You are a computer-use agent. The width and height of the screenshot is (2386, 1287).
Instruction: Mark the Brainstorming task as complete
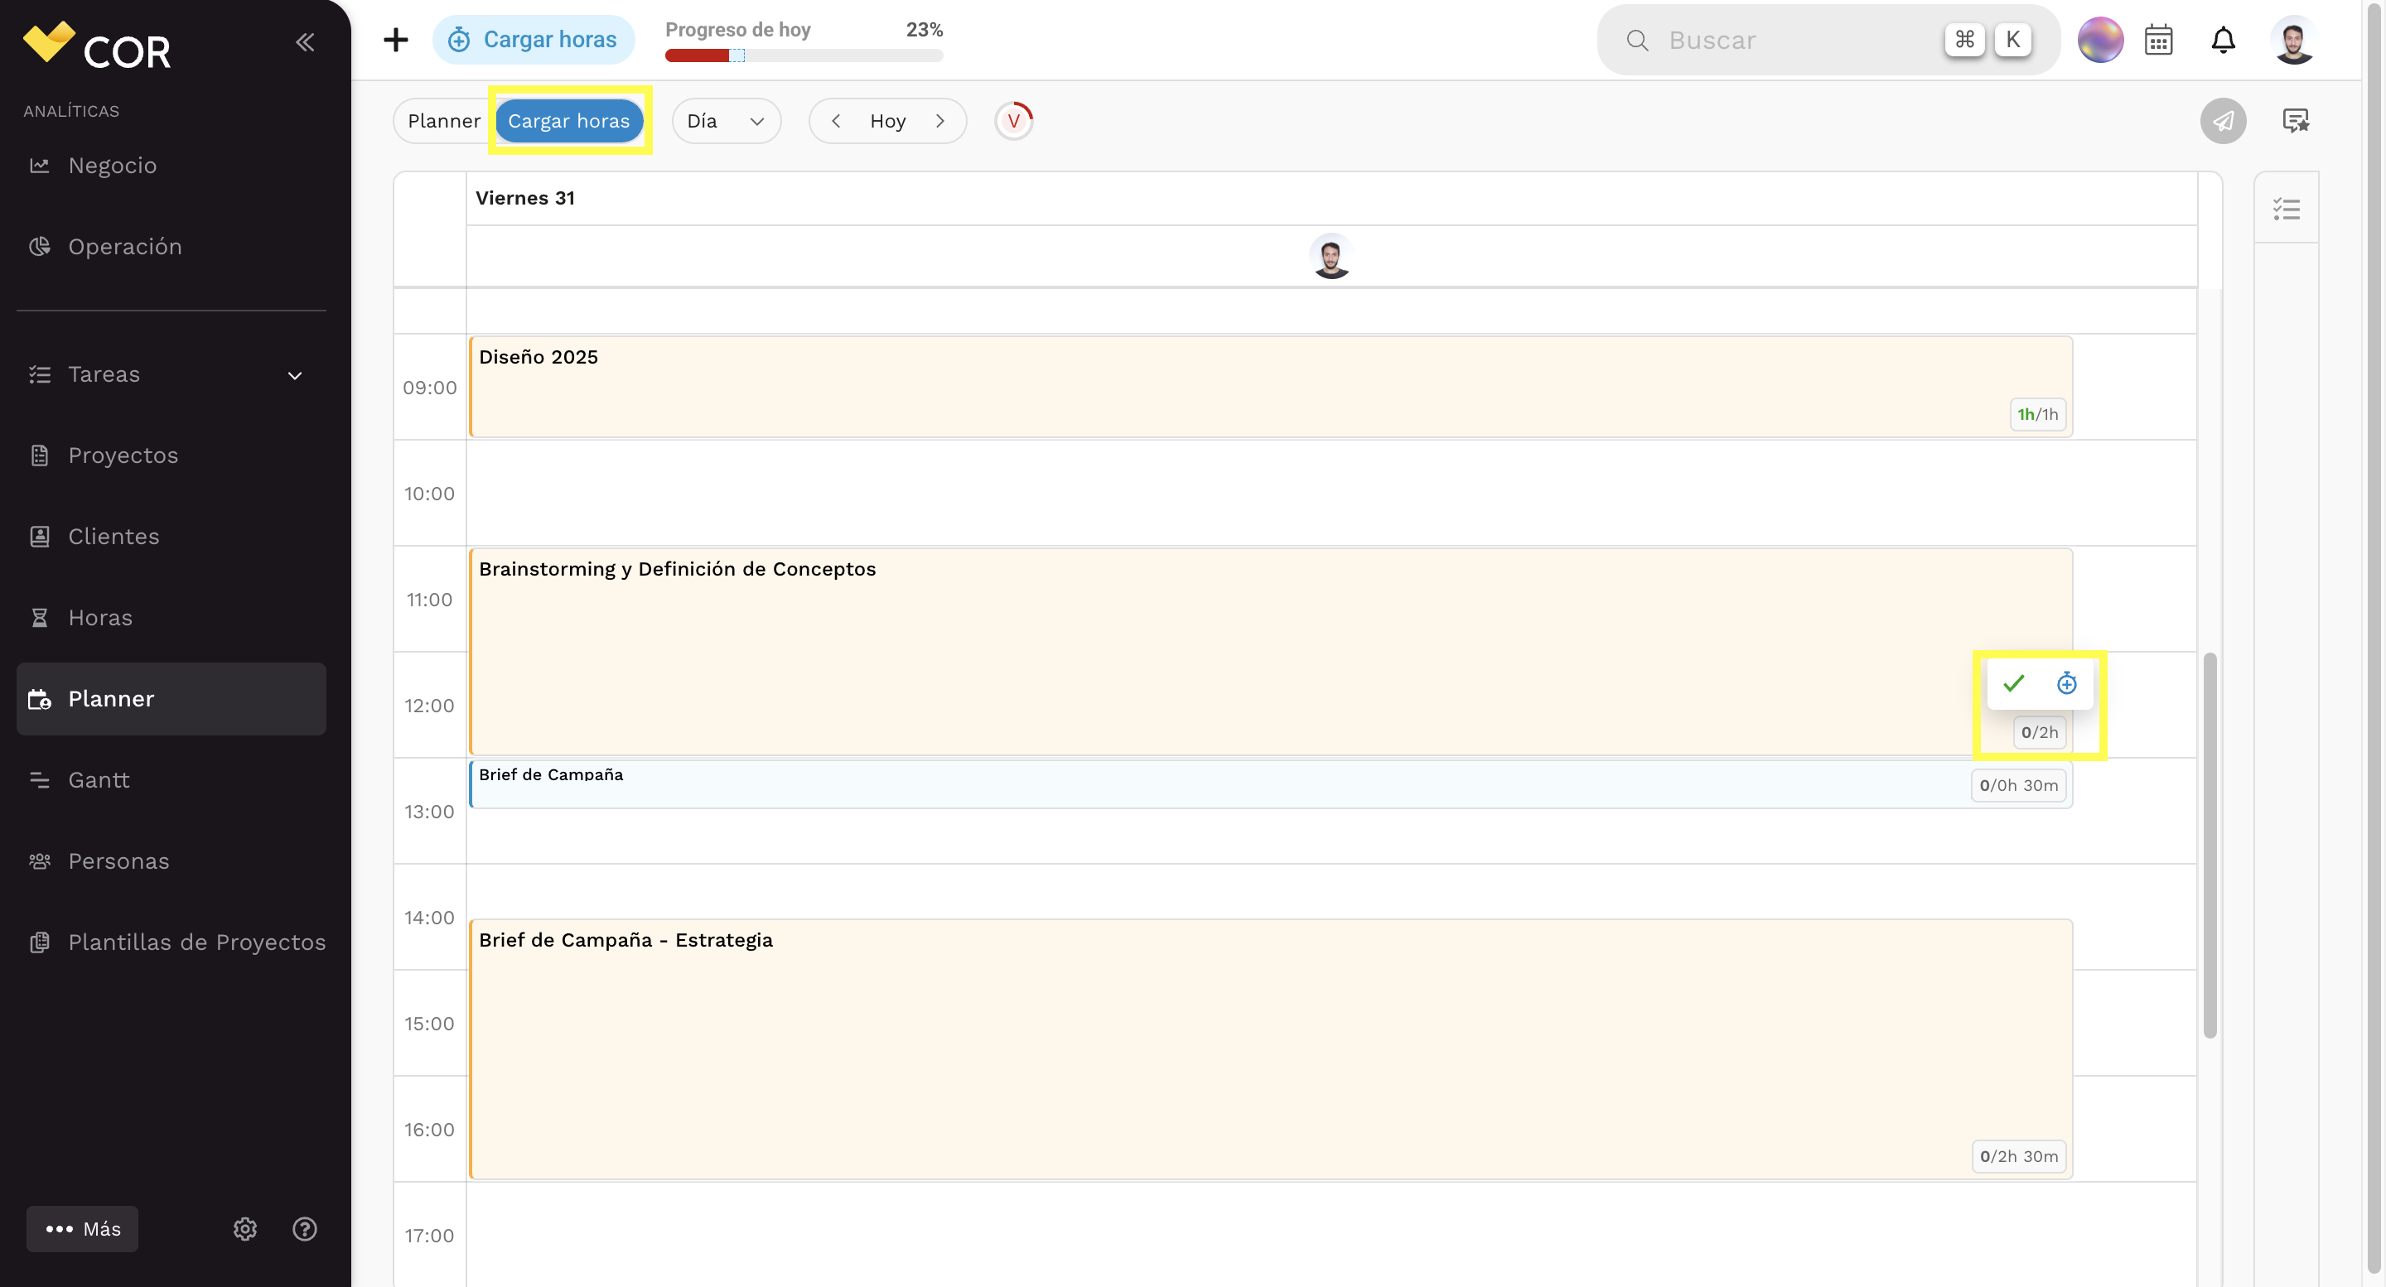[2014, 683]
